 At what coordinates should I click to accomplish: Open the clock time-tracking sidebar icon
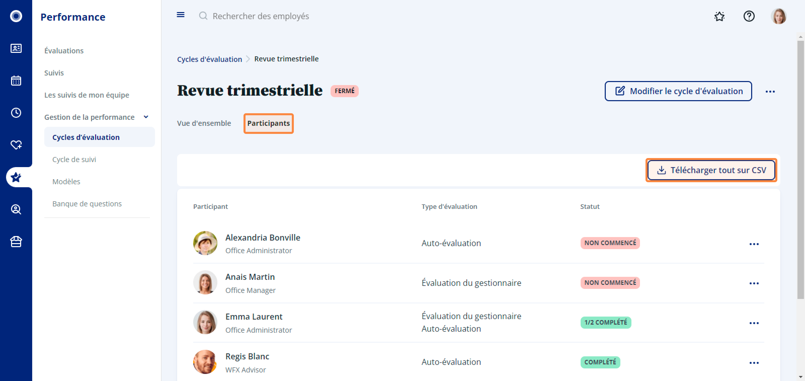click(16, 112)
